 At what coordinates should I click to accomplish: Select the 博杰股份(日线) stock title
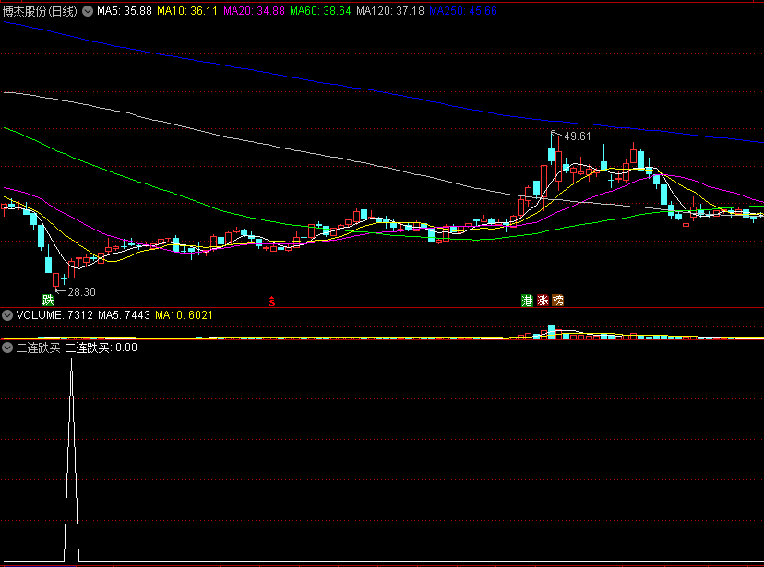(x=40, y=11)
